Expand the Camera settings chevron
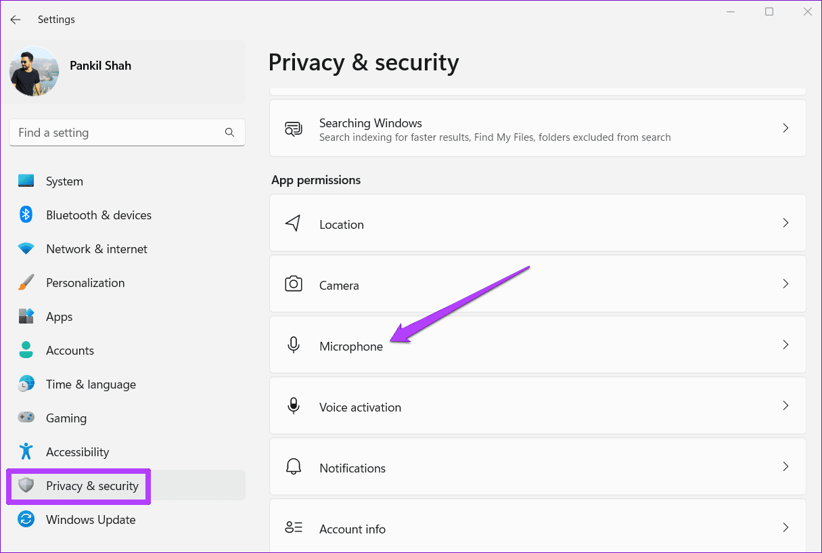 [x=785, y=284]
